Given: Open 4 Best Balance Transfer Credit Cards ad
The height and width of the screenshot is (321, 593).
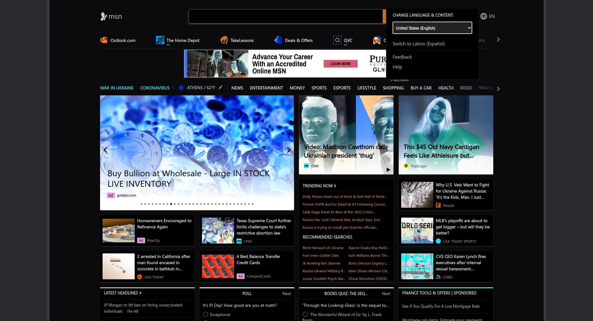Looking at the screenshot, I should pyautogui.click(x=246, y=266).
